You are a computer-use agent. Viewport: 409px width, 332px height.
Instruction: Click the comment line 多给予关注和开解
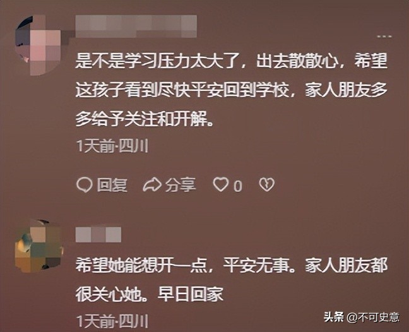(145, 119)
